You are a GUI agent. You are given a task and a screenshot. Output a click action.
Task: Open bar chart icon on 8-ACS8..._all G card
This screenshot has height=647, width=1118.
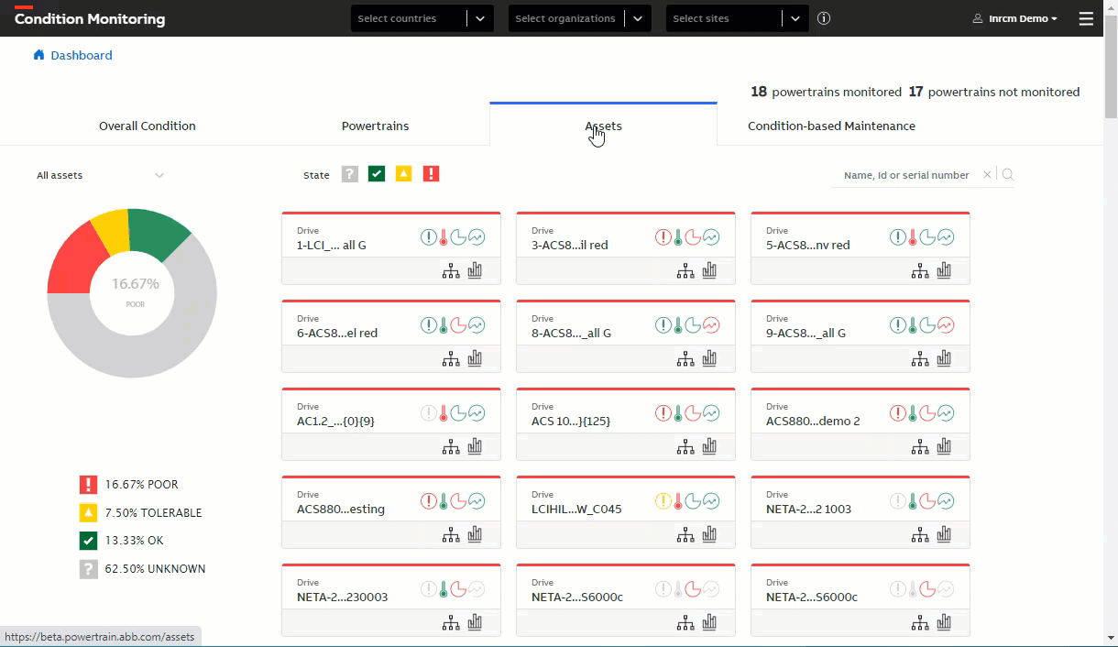click(x=709, y=358)
